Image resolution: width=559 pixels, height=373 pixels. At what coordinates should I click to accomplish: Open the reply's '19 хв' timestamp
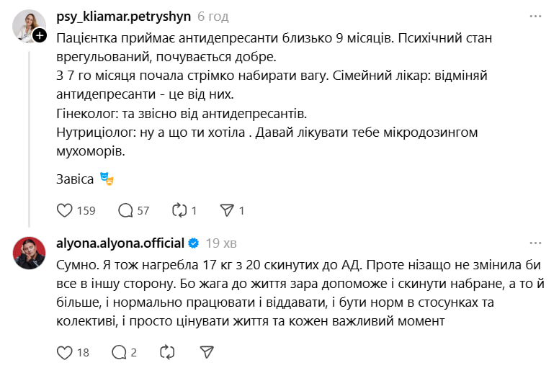221,243
